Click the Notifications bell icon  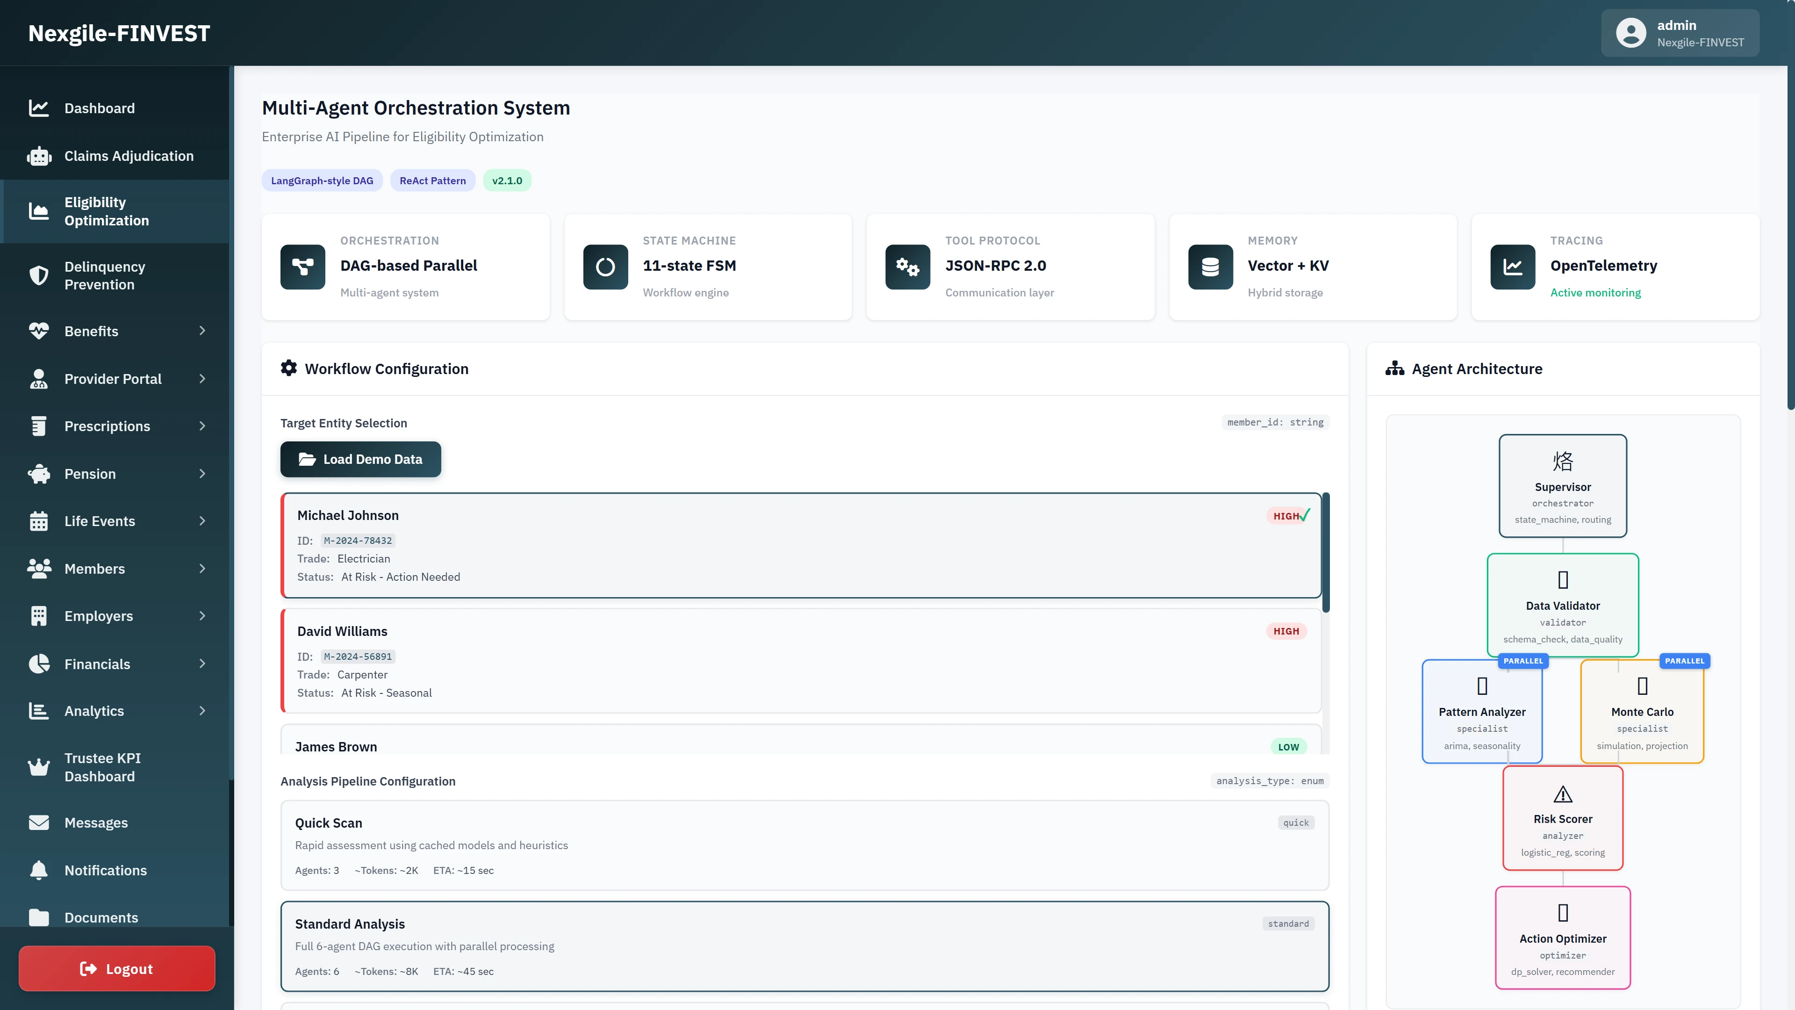pos(39,870)
